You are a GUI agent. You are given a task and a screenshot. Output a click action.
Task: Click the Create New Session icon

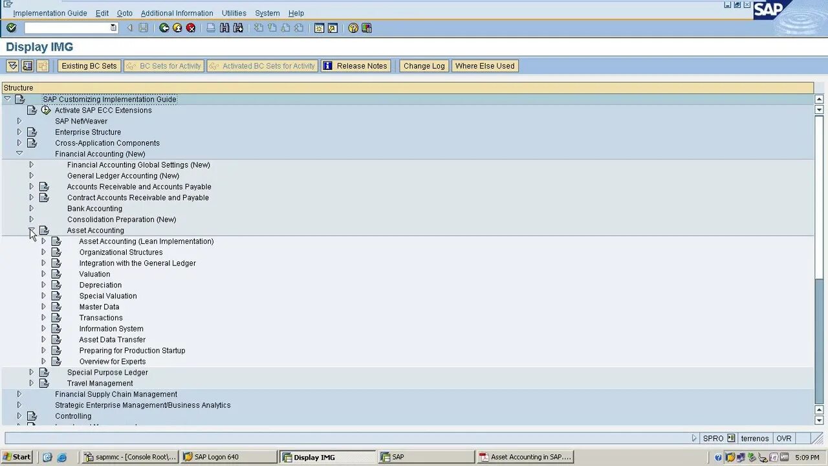point(319,28)
